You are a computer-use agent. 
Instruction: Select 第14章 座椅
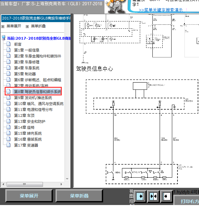click(24, 127)
